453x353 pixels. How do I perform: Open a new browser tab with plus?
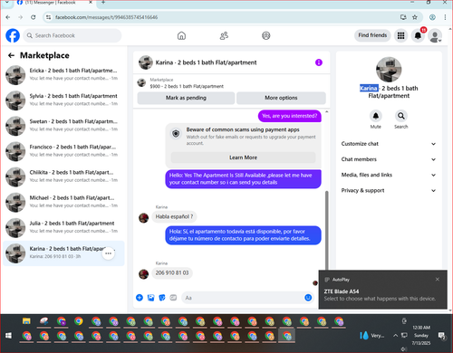103,3
